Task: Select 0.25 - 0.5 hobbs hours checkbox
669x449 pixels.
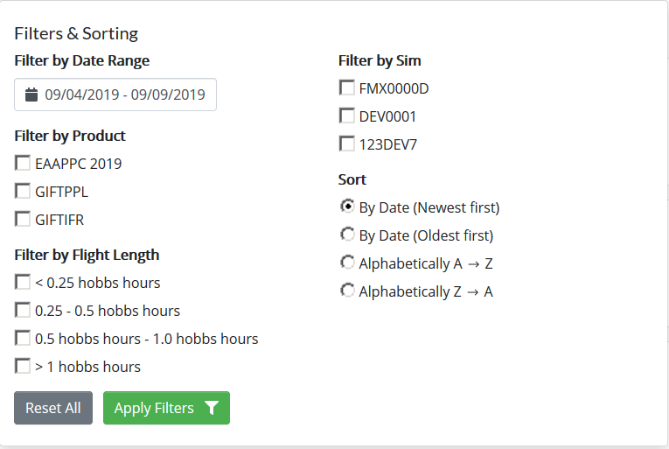Action: click(x=23, y=310)
